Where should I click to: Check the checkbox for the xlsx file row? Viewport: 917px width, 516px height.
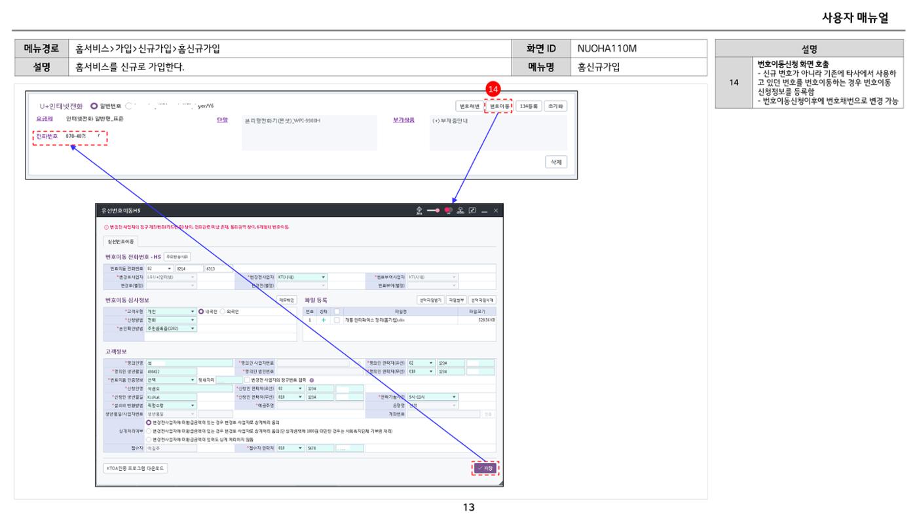[x=337, y=320]
